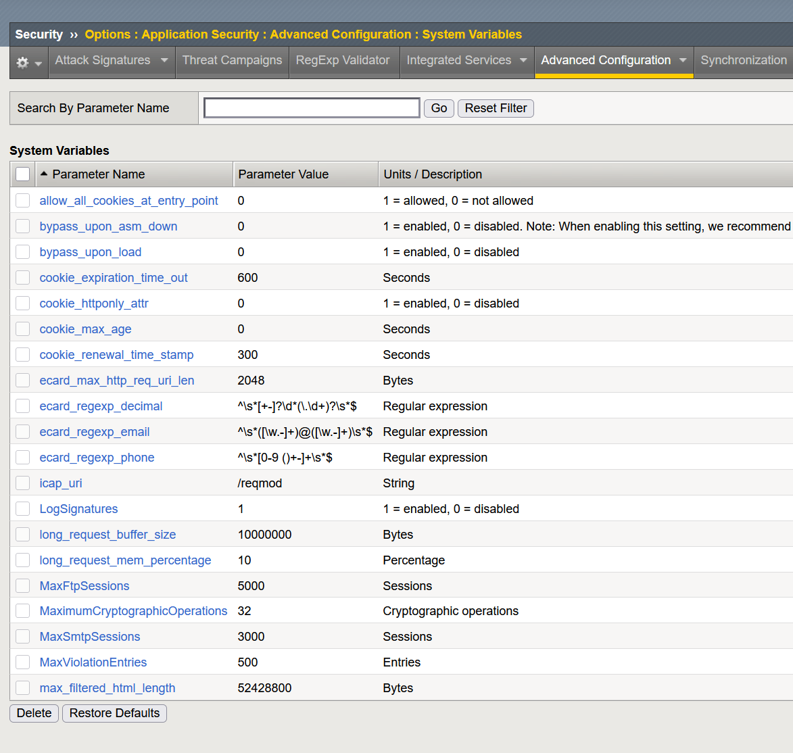This screenshot has height=753, width=793.
Task: Select the checkbox next to icap_uri
Action: click(23, 483)
